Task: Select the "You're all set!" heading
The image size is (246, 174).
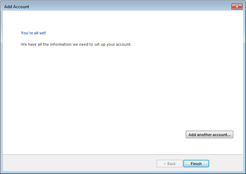Action: [33, 33]
